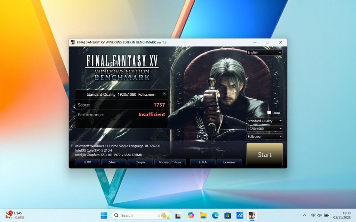Image resolution: width=356 pixels, height=222 pixels.
Task: Expand the Standard Quality preset dropdown
Action: point(264,121)
